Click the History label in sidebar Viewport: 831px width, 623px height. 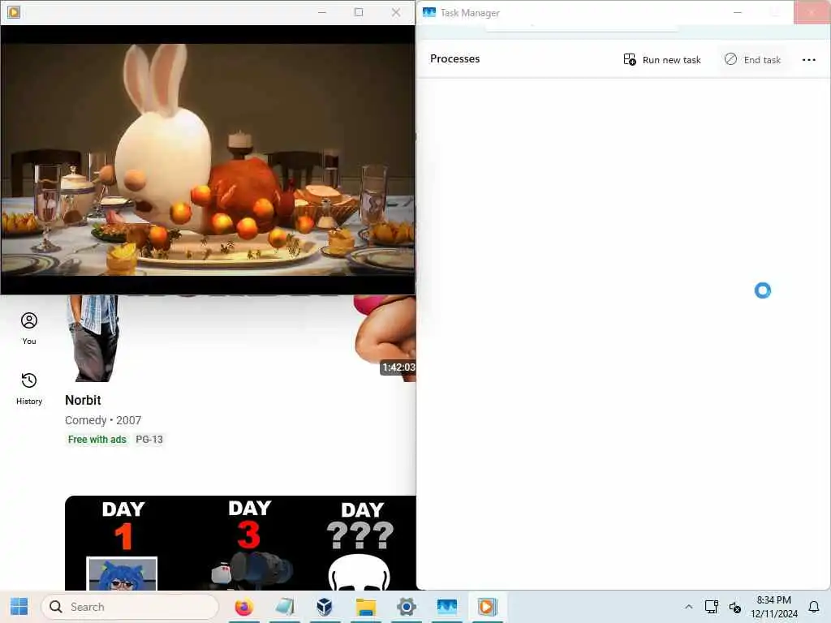29,401
